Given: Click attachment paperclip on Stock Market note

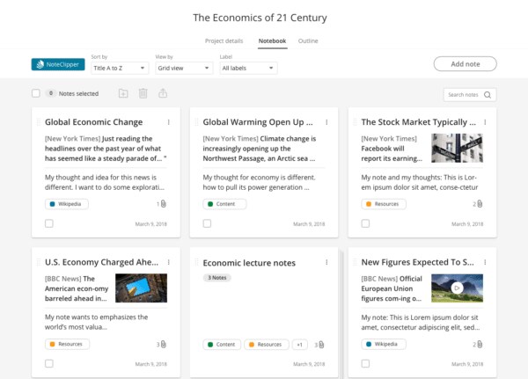Looking at the screenshot, I should (480, 204).
